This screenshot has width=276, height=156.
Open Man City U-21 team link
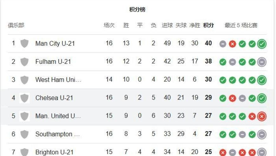pos(55,43)
